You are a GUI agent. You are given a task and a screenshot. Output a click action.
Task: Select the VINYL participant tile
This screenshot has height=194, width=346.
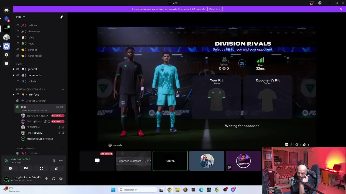coord(170,161)
